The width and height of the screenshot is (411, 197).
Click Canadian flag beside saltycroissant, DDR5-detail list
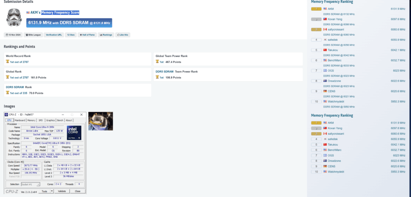[x=325, y=29]
